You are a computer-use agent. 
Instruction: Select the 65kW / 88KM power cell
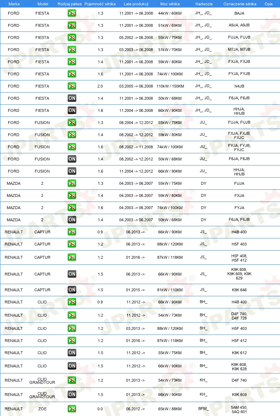pyautogui.click(x=170, y=409)
